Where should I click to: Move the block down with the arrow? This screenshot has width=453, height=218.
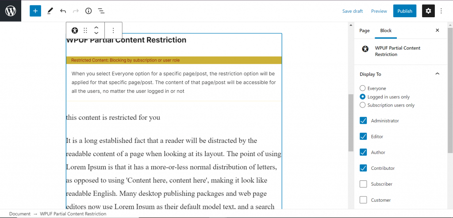click(96, 33)
